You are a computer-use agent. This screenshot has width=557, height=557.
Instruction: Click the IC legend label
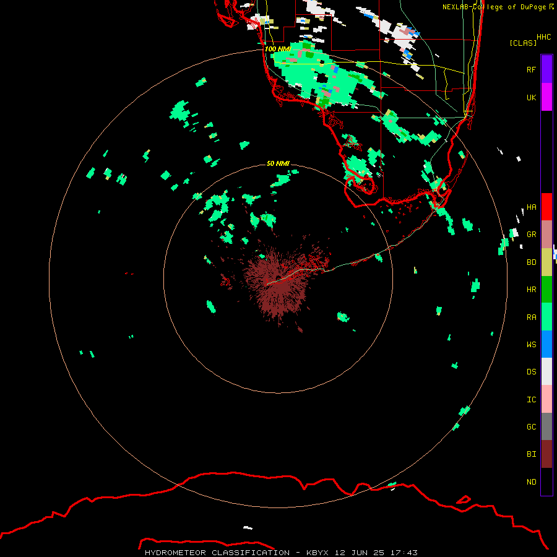531,400
